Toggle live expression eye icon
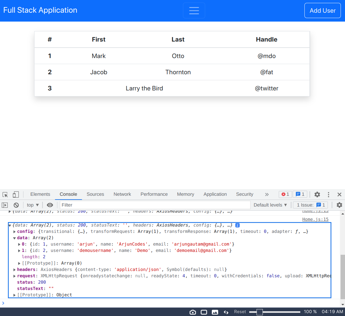 click(50, 205)
